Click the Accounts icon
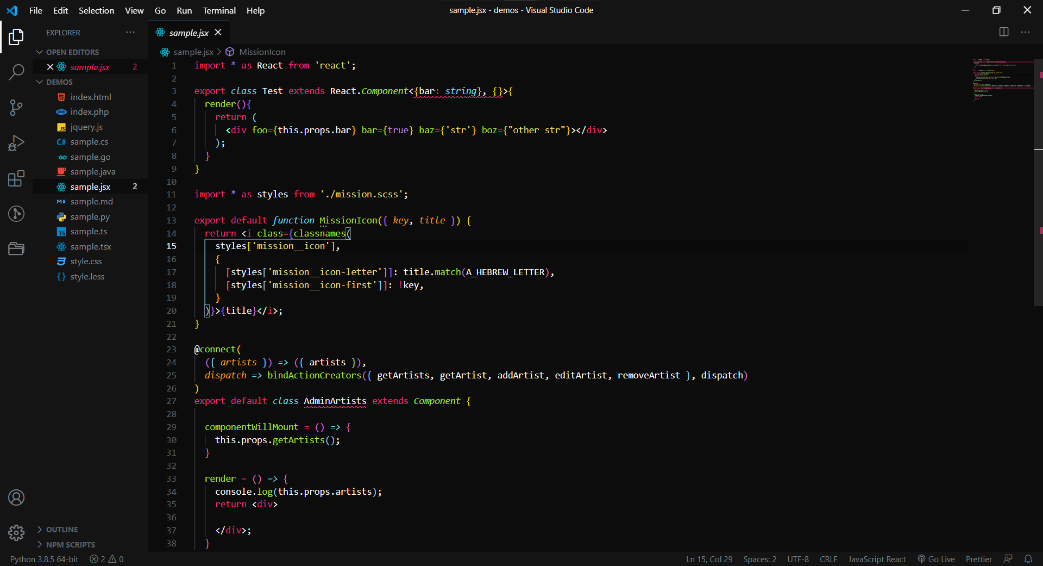1043x566 pixels. (x=16, y=497)
